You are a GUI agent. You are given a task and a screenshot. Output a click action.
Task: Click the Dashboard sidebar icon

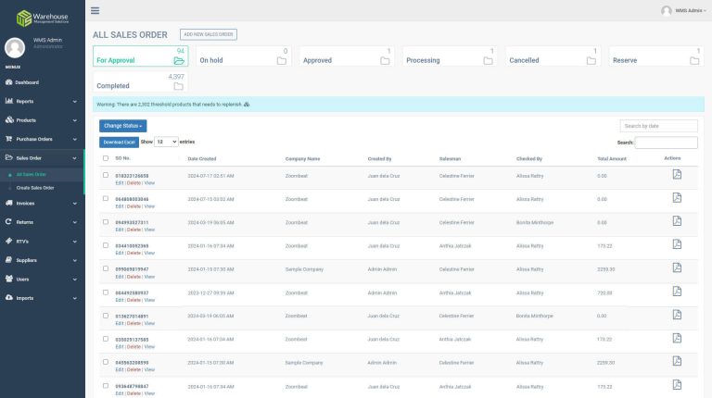[x=8, y=82]
